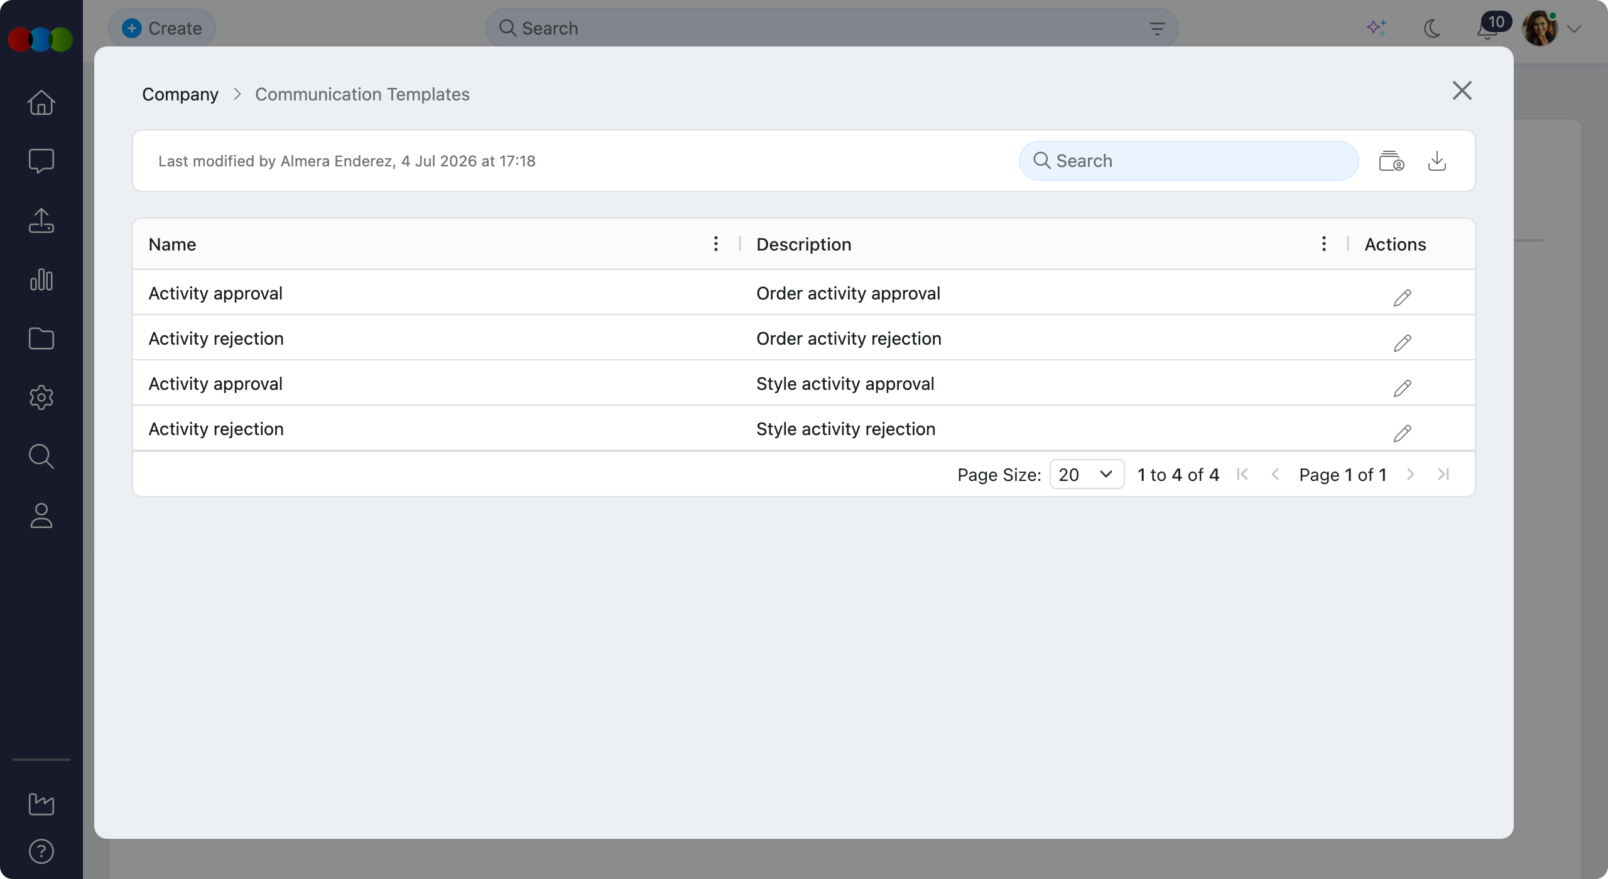This screenshot has width=1608, height=879.
Task: Open the Name column options menu
Action: tap(716, 244)
